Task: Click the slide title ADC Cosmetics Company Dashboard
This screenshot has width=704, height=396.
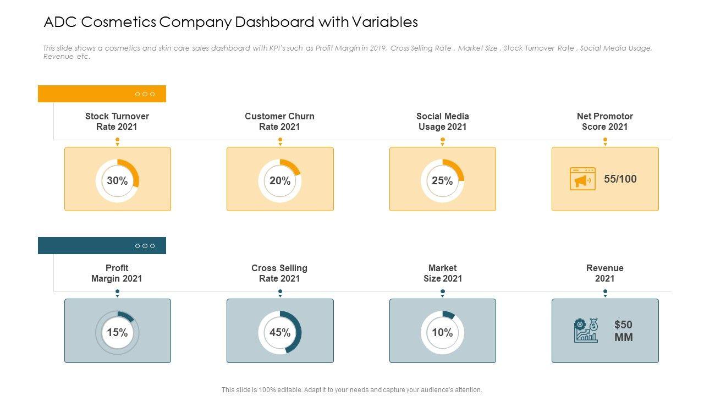Action: (x=230, y=22)
